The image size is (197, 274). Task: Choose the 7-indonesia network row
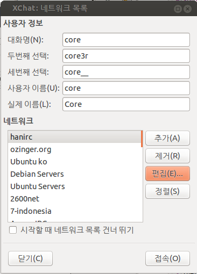[74, 211]
